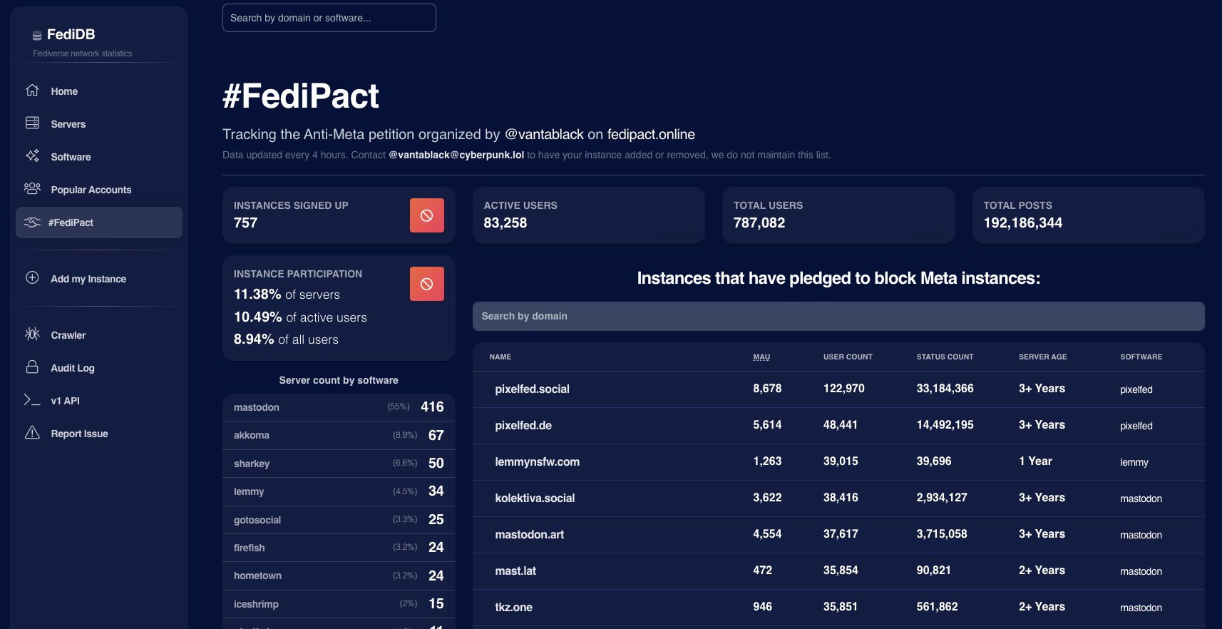Click the pixelfed software label for pixelfed.de

1136,426
